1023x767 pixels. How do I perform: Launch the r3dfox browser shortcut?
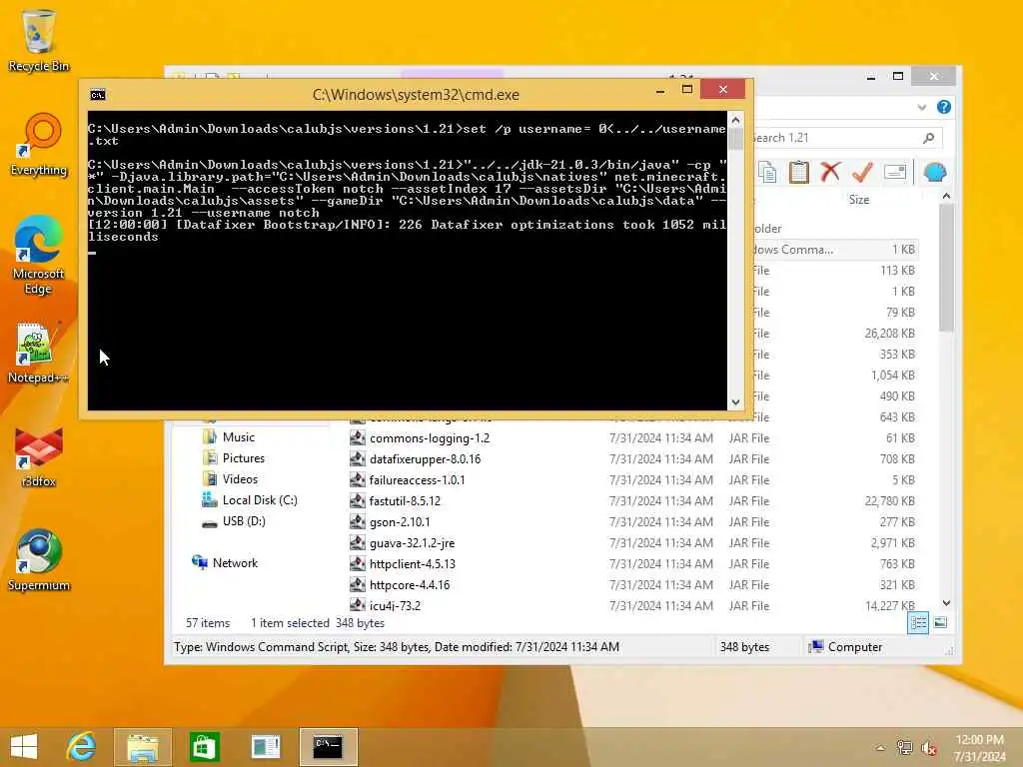39,456
